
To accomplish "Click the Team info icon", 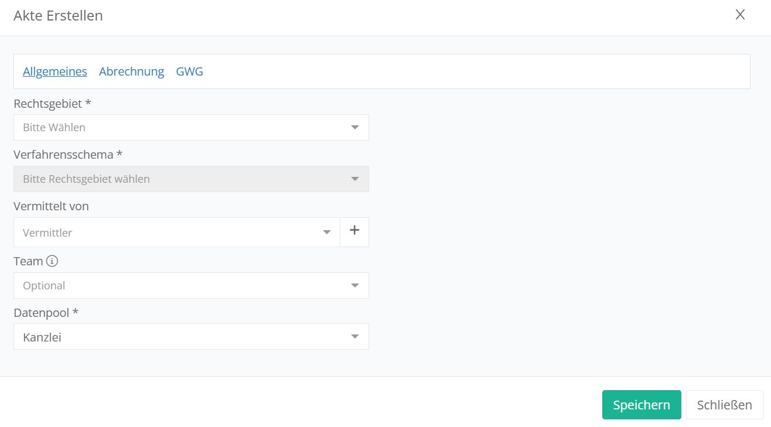I will point(52,261).
